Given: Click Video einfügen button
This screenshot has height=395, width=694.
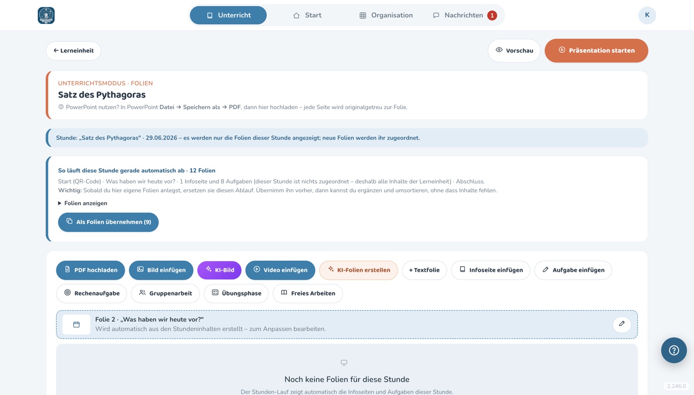Looking at the screenshot, I should 280,270.
